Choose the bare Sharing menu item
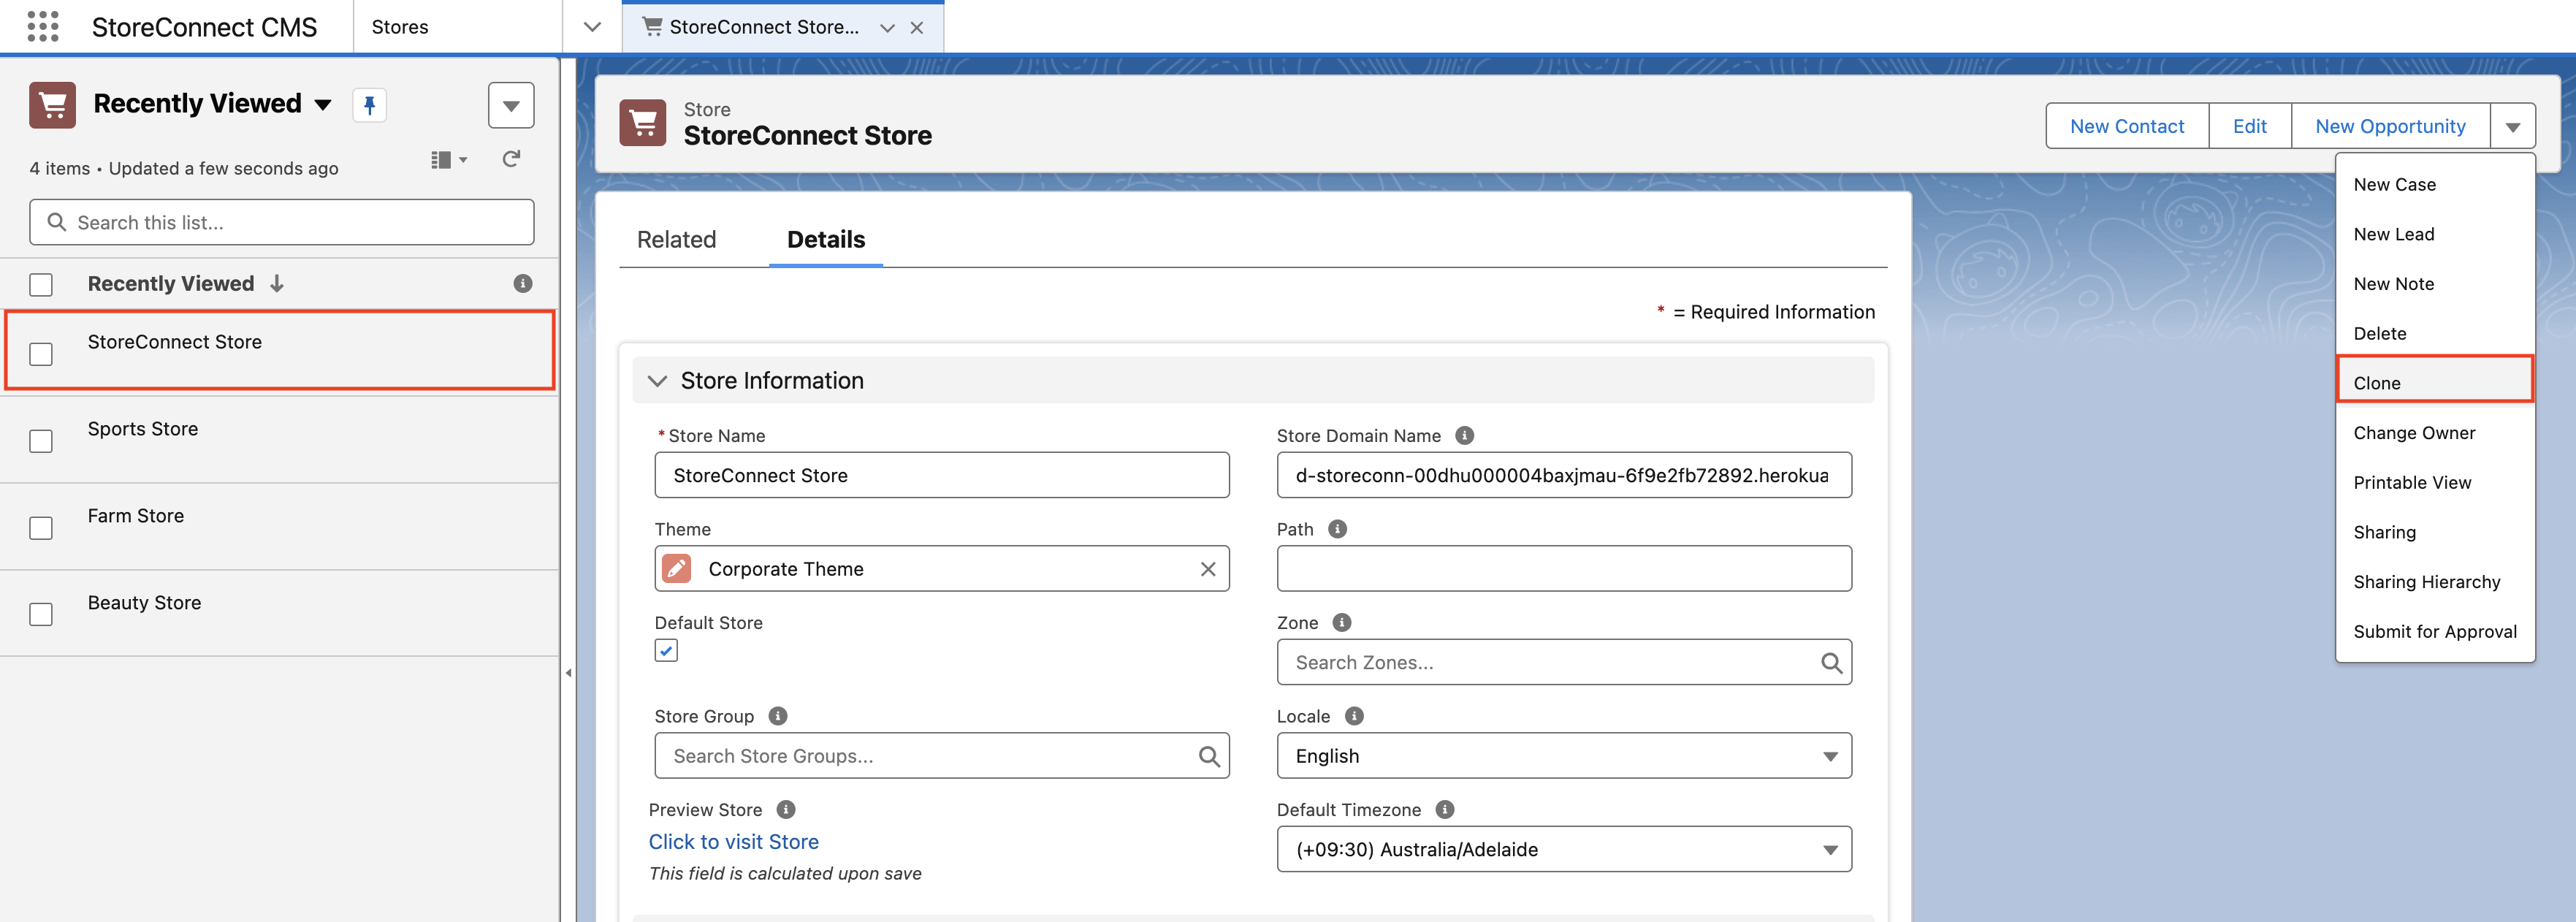Image resolution: width=2576 pixels, height=922 pixels. pos(2435,532)
